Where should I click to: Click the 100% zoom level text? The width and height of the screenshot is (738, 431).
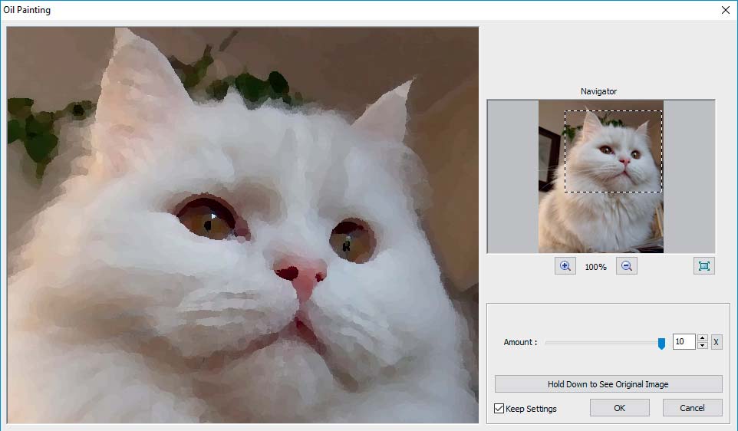tap(595, 267)
